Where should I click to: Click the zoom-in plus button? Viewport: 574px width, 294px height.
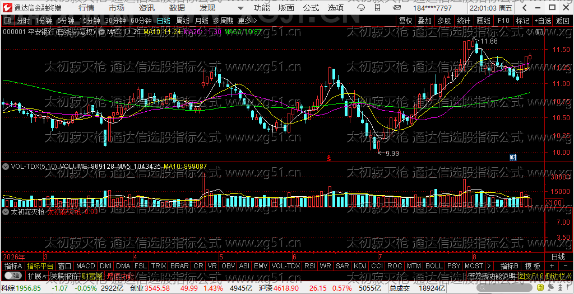point(552,266)
